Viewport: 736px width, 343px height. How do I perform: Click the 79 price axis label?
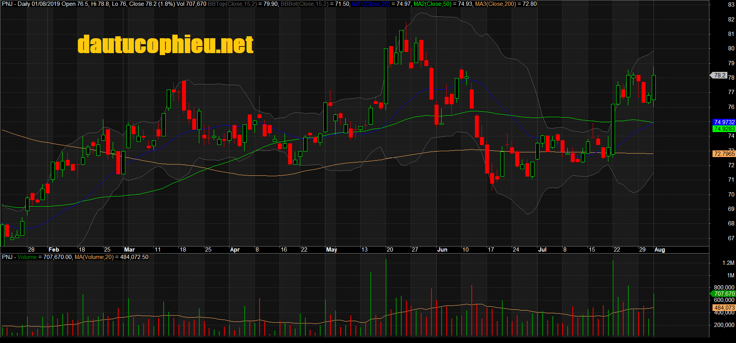(x=731, y=63)
